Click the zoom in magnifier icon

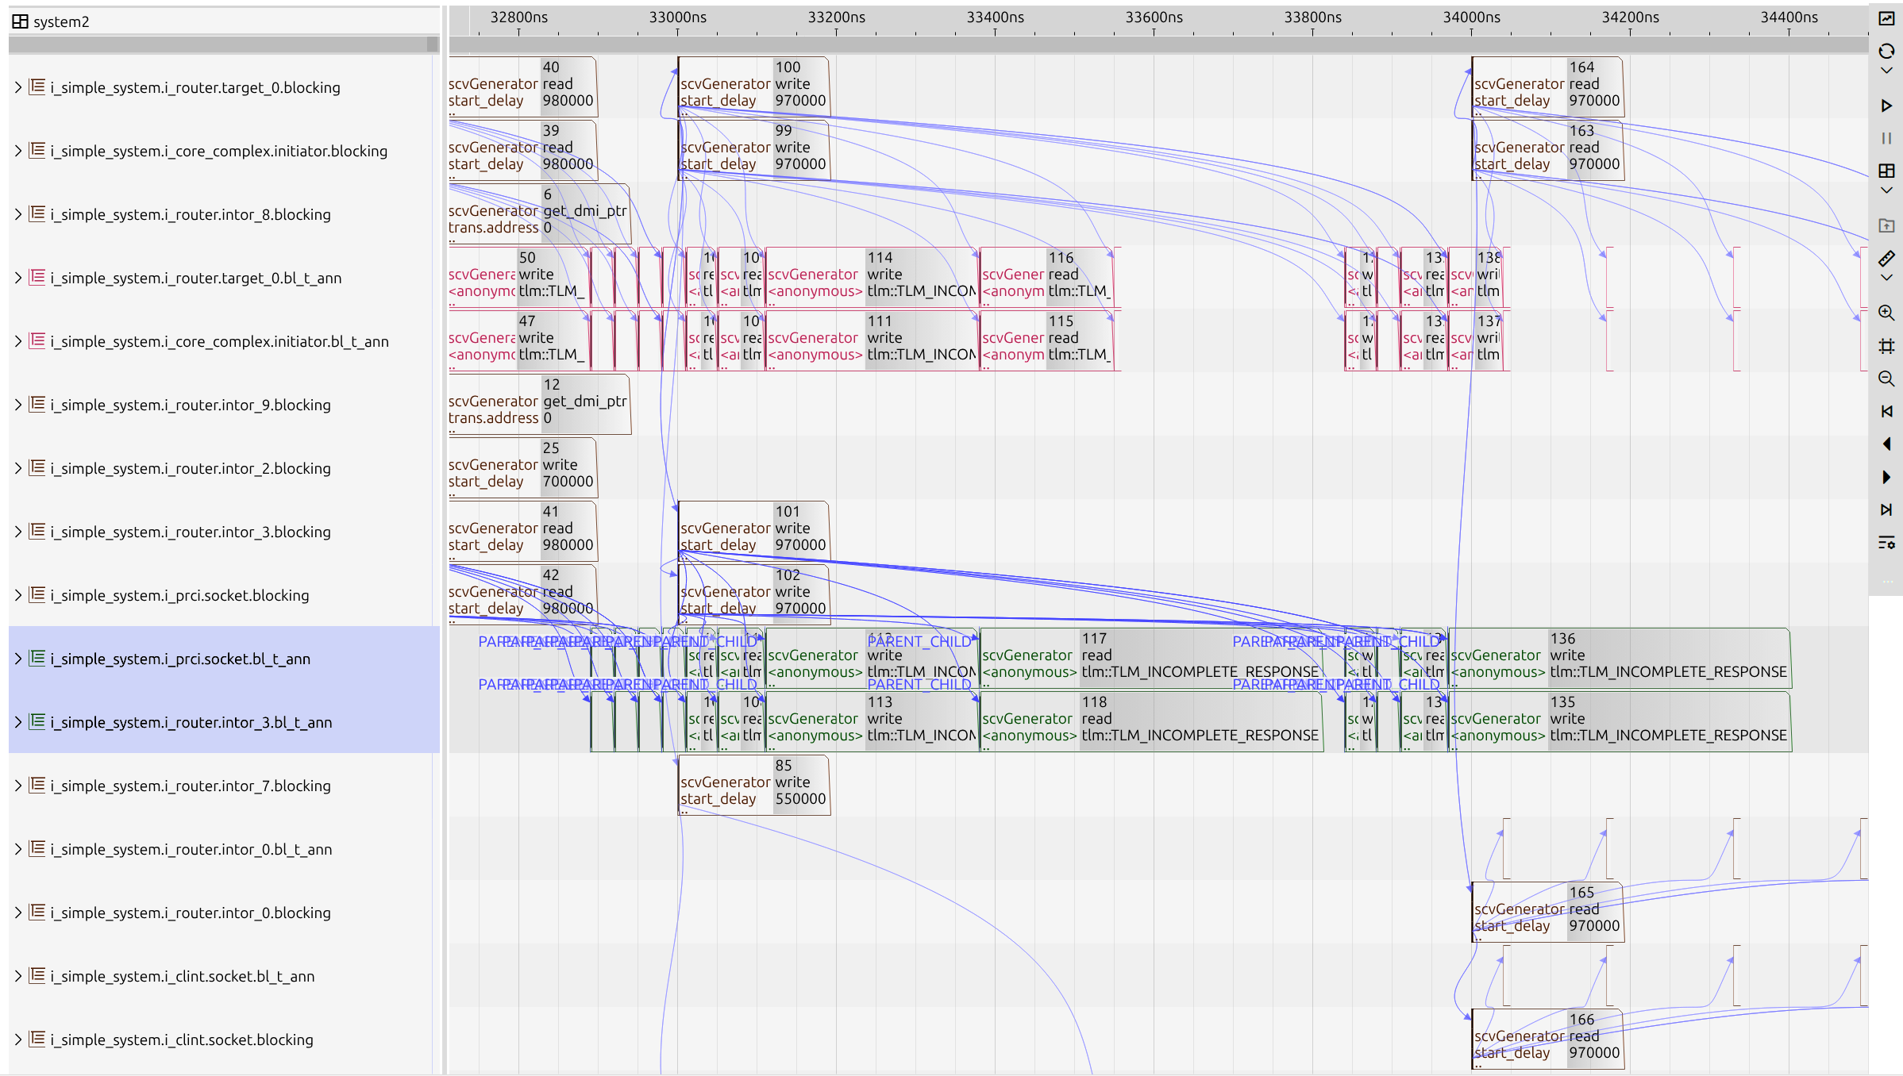tap(1886, 313)
